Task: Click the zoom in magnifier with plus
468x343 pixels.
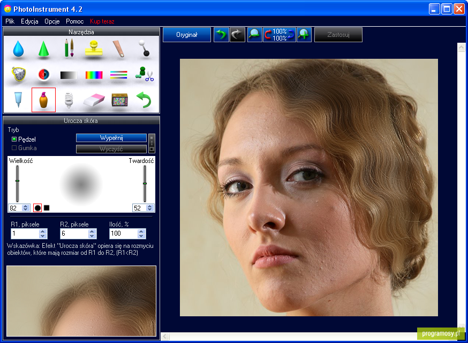Action: pos(304,35)
